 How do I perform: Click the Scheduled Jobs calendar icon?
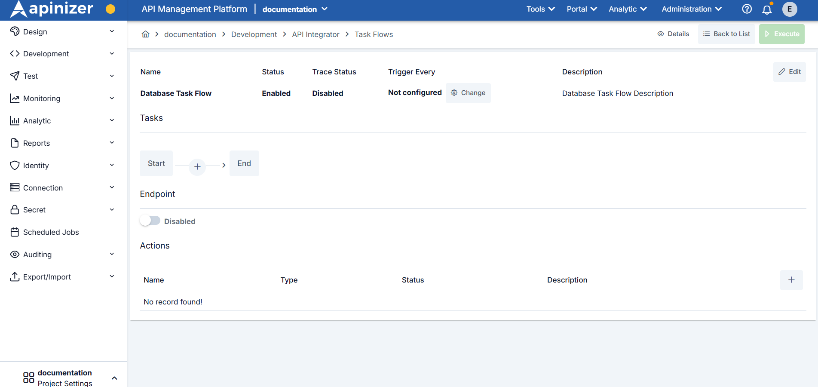[15, 232]
